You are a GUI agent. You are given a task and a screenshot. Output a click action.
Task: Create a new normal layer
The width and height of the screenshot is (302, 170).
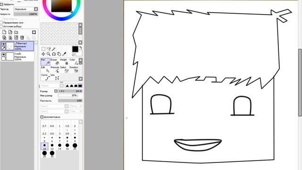pos(4,32)
